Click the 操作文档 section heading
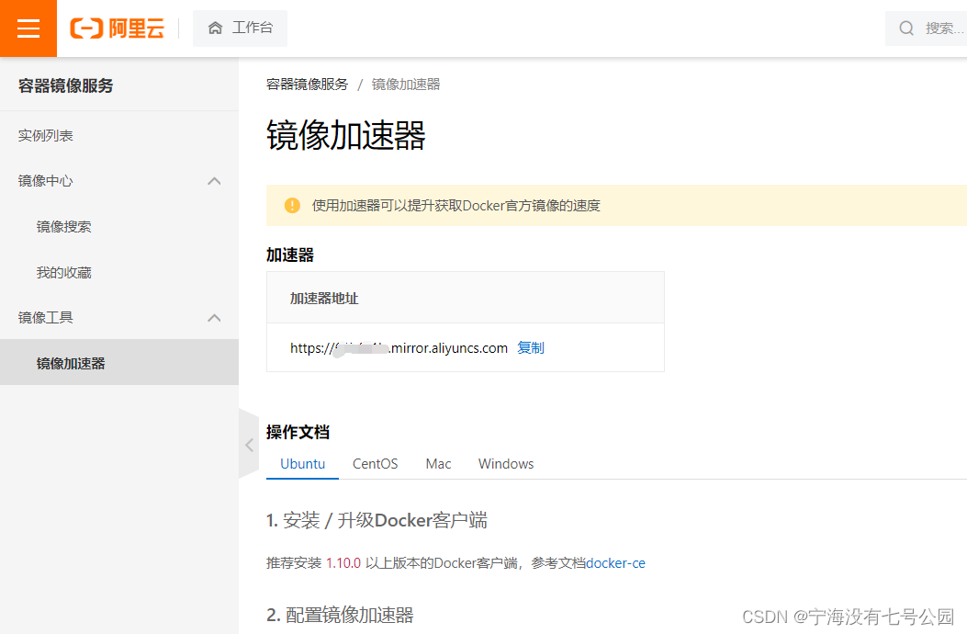The width and height of the screenshot is (967, 634). pyautogui.click(x=298, y=432)
